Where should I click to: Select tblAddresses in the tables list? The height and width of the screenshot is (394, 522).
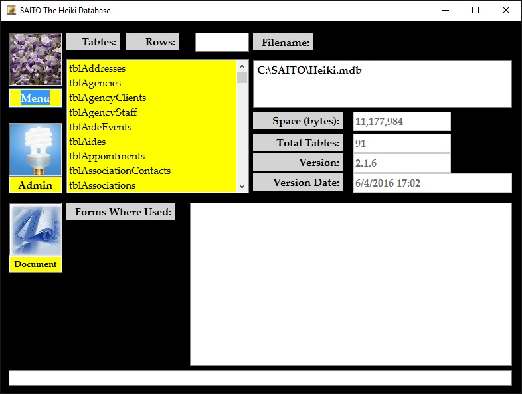click(97, 68)
